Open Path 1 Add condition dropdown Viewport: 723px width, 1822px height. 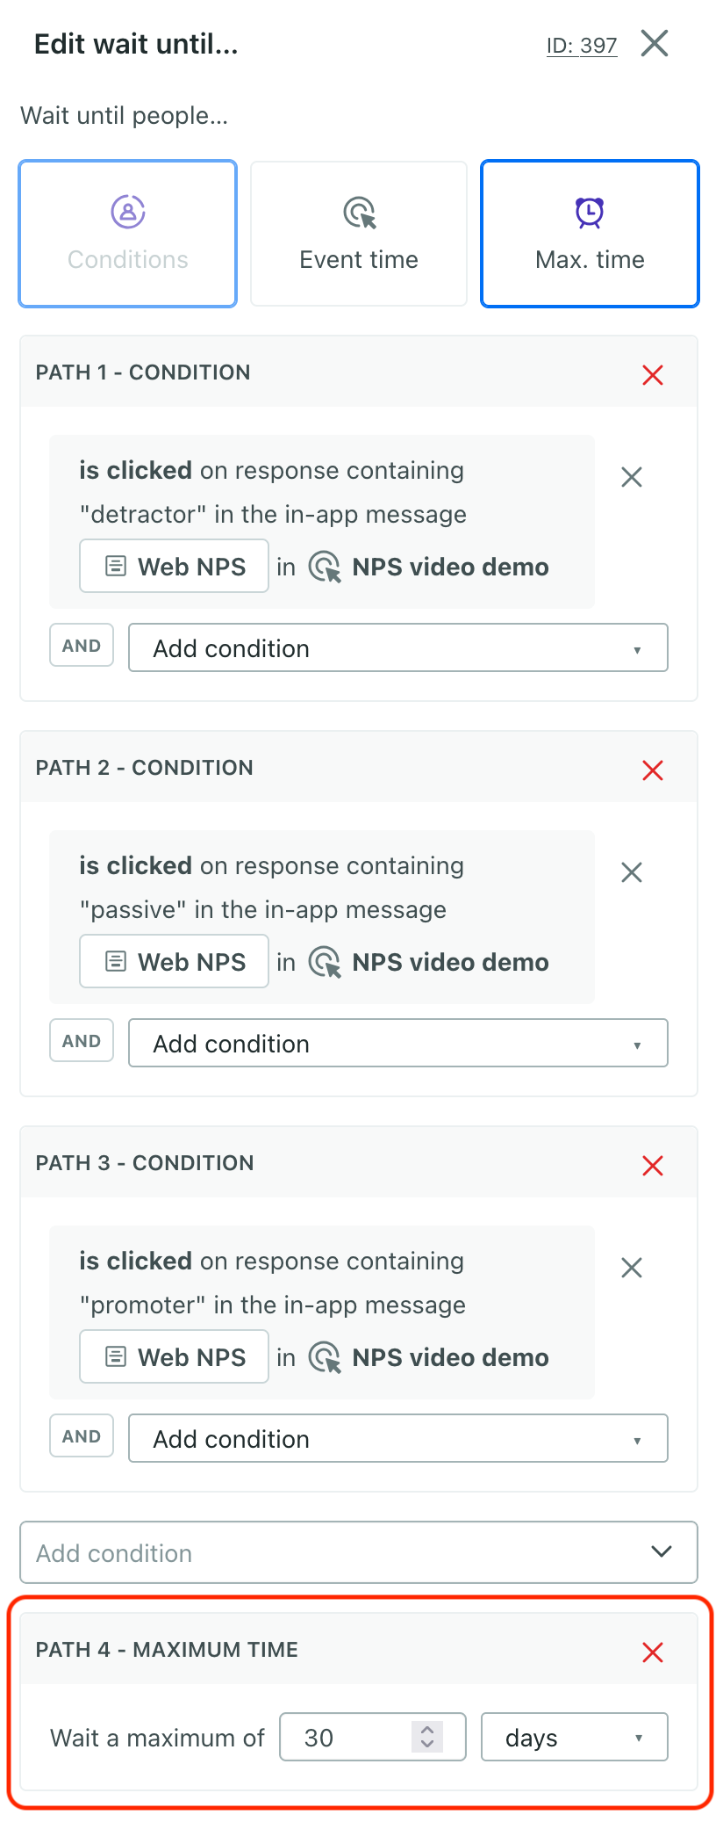tap(397, 648)
